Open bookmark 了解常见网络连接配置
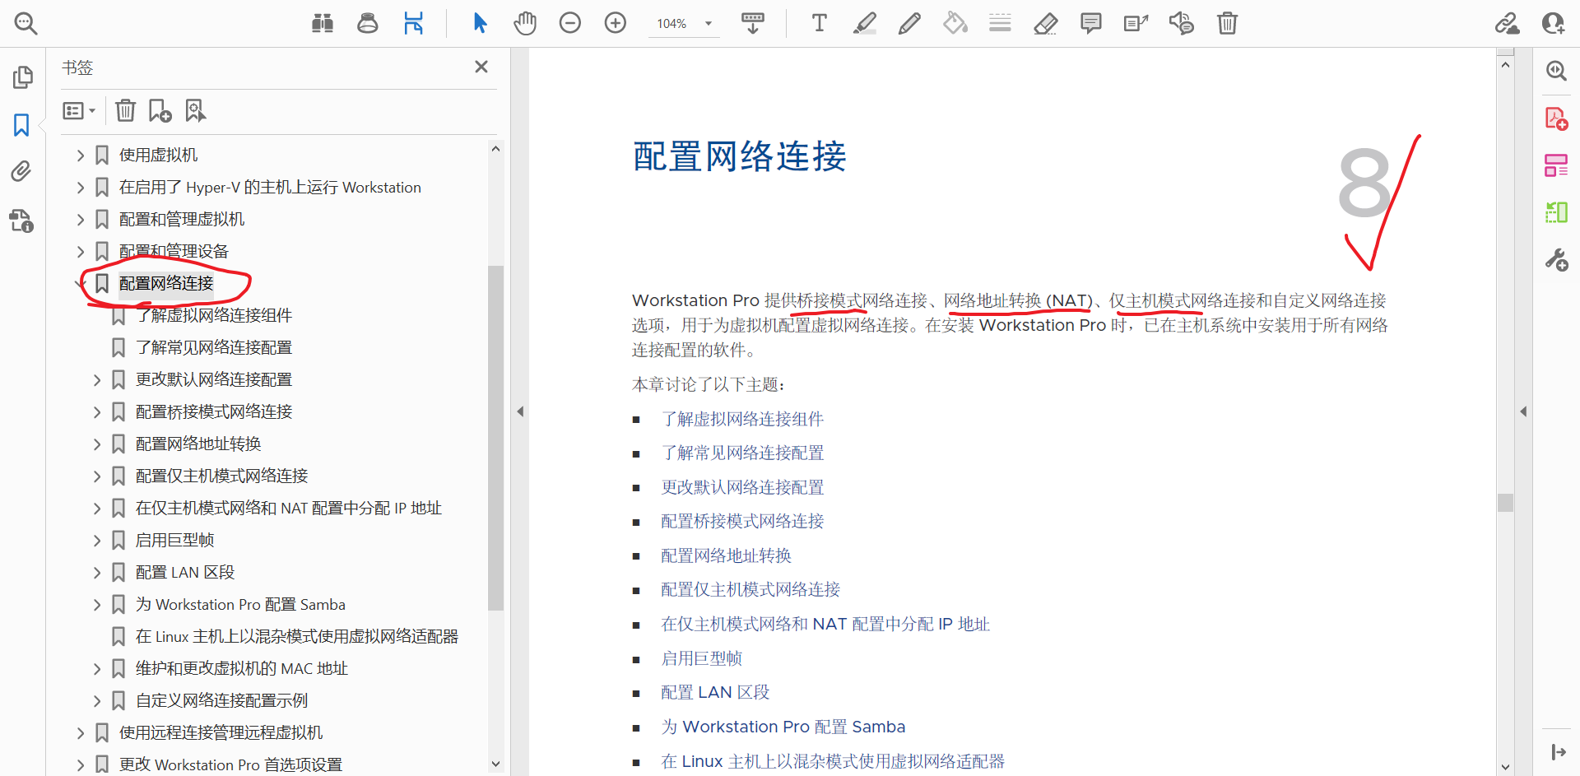The image size is (1580, 776). 214,347
